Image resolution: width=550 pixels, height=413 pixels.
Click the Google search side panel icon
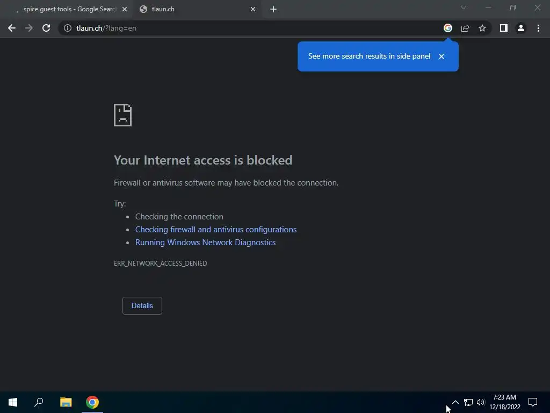click(x=448, y=28)
